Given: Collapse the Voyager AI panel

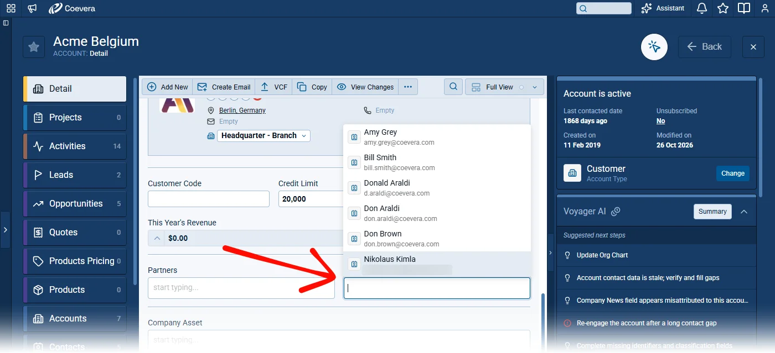Looking at the screenshot, I should [744, 212].
